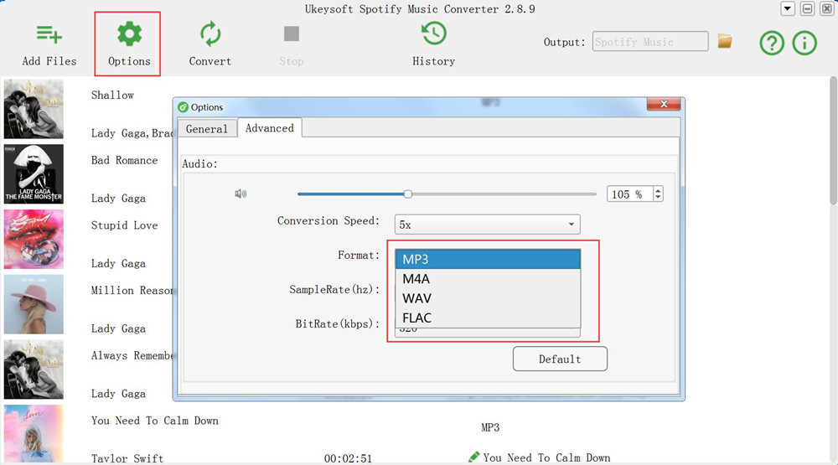This screenshot has width=838, height=465.
Task: Click the Taylor Swift artist name
Action: pyautogui.click(x=127, y=458)
